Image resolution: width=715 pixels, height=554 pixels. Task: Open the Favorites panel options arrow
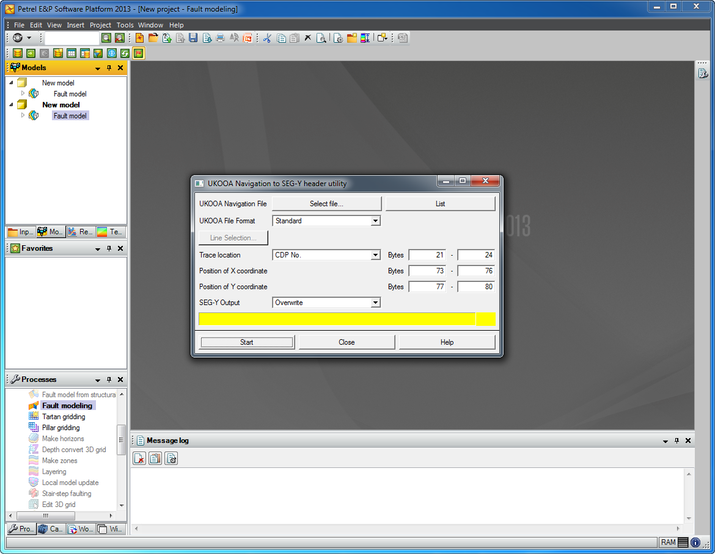coord(98,249)
